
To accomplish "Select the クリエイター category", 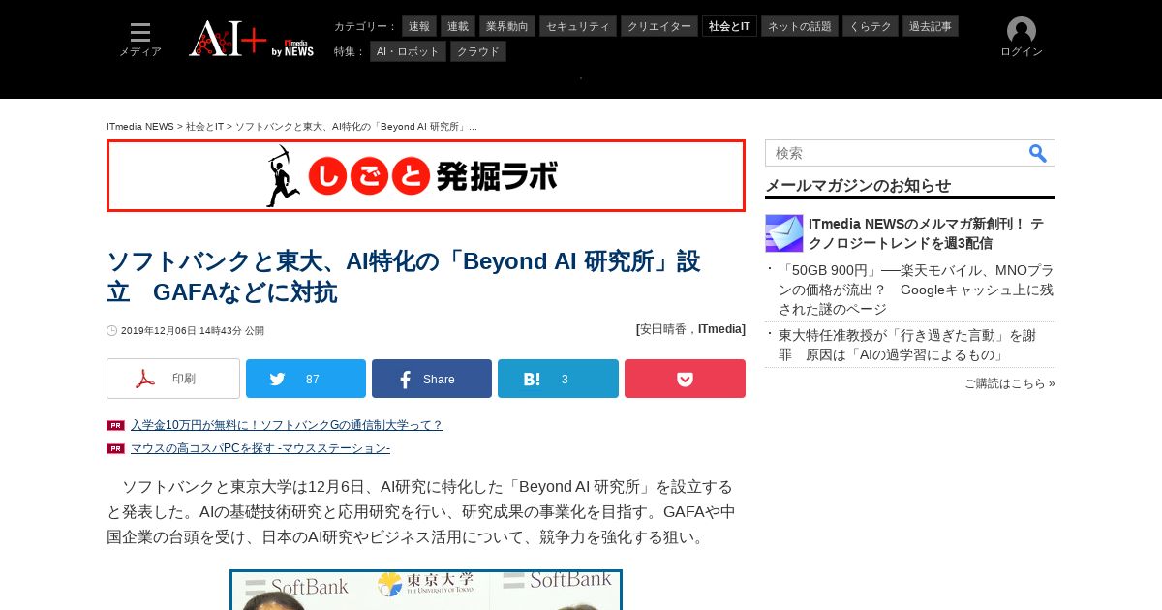I will 659,26.
